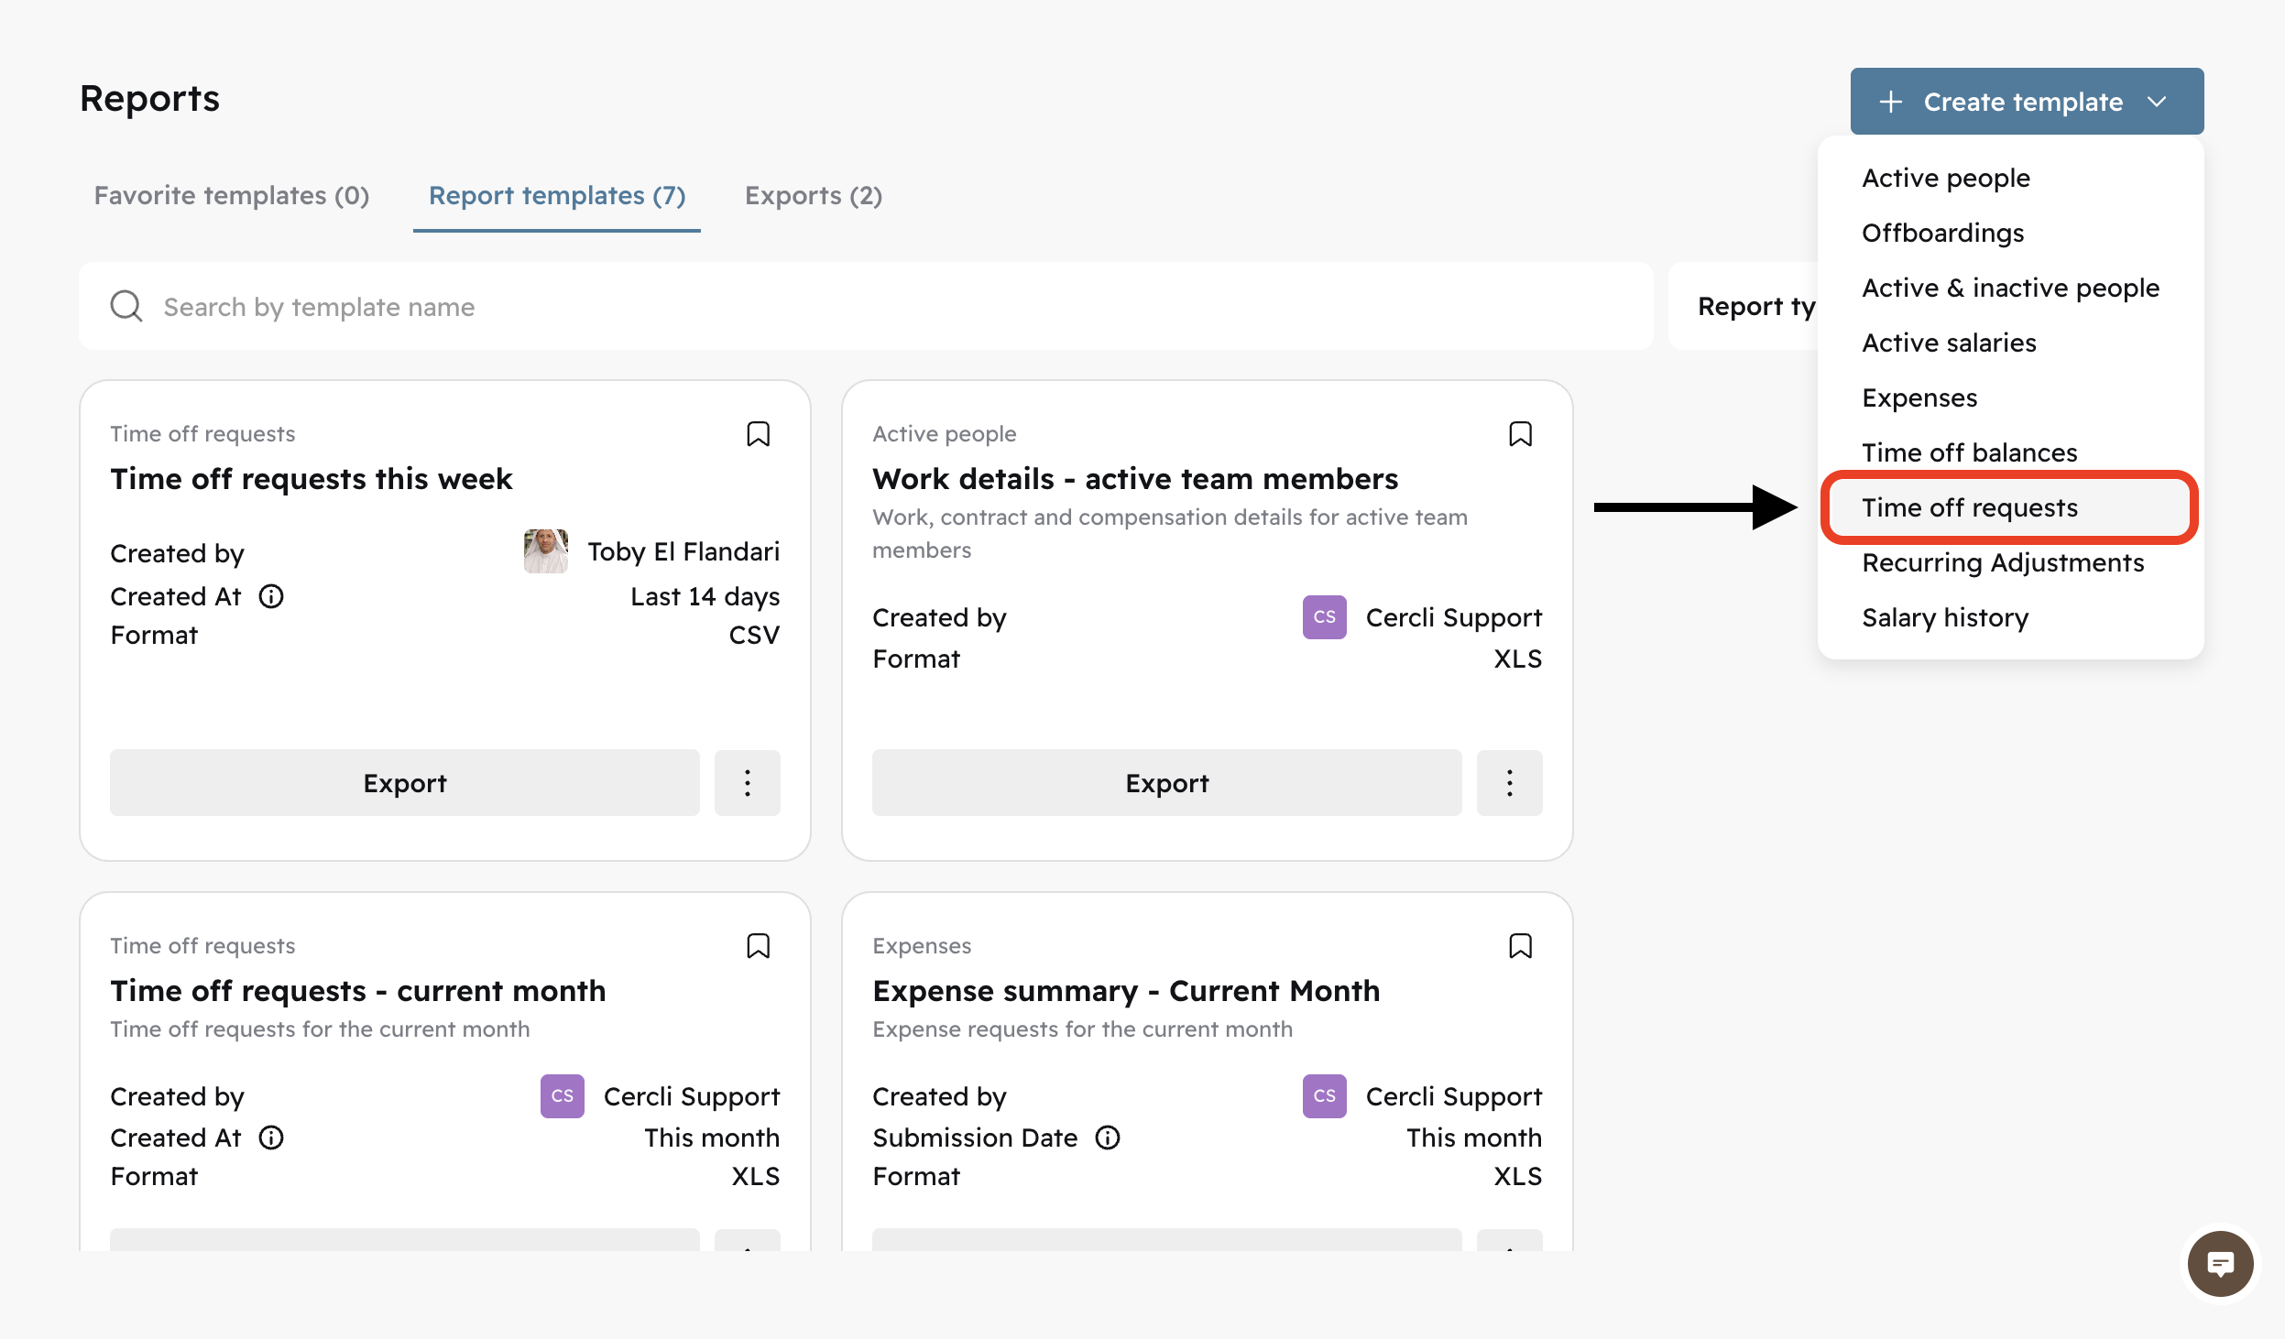Click the Create template dropdown button
The image size is (2285, 1339).
click(x=2027, y=102)
